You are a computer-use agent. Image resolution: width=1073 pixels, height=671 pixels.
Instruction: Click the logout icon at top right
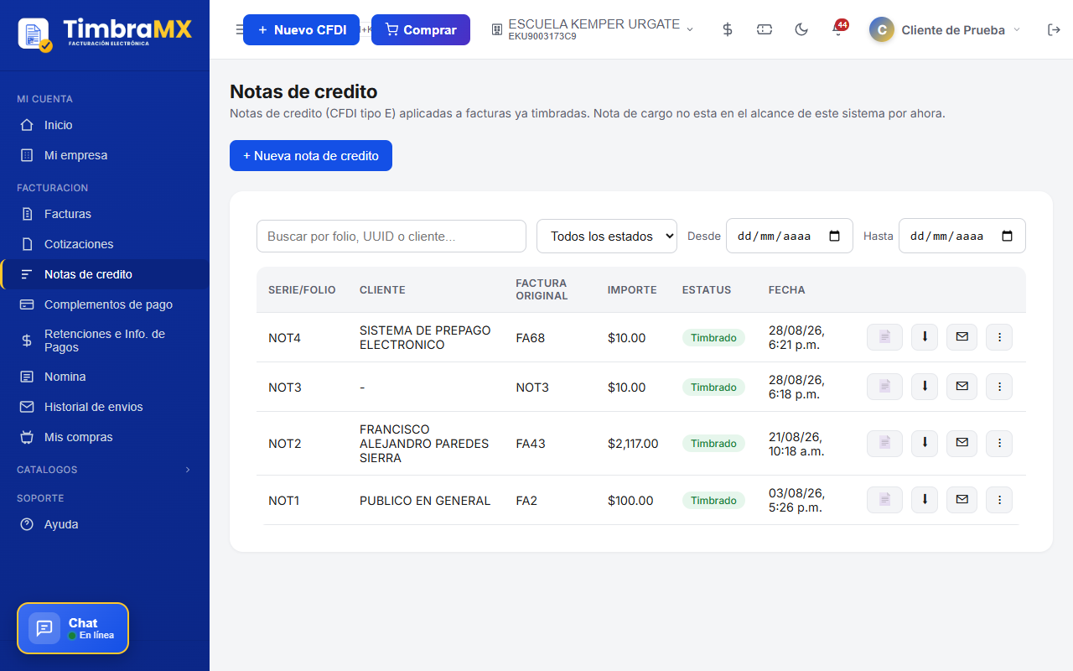pos(1054,29)
